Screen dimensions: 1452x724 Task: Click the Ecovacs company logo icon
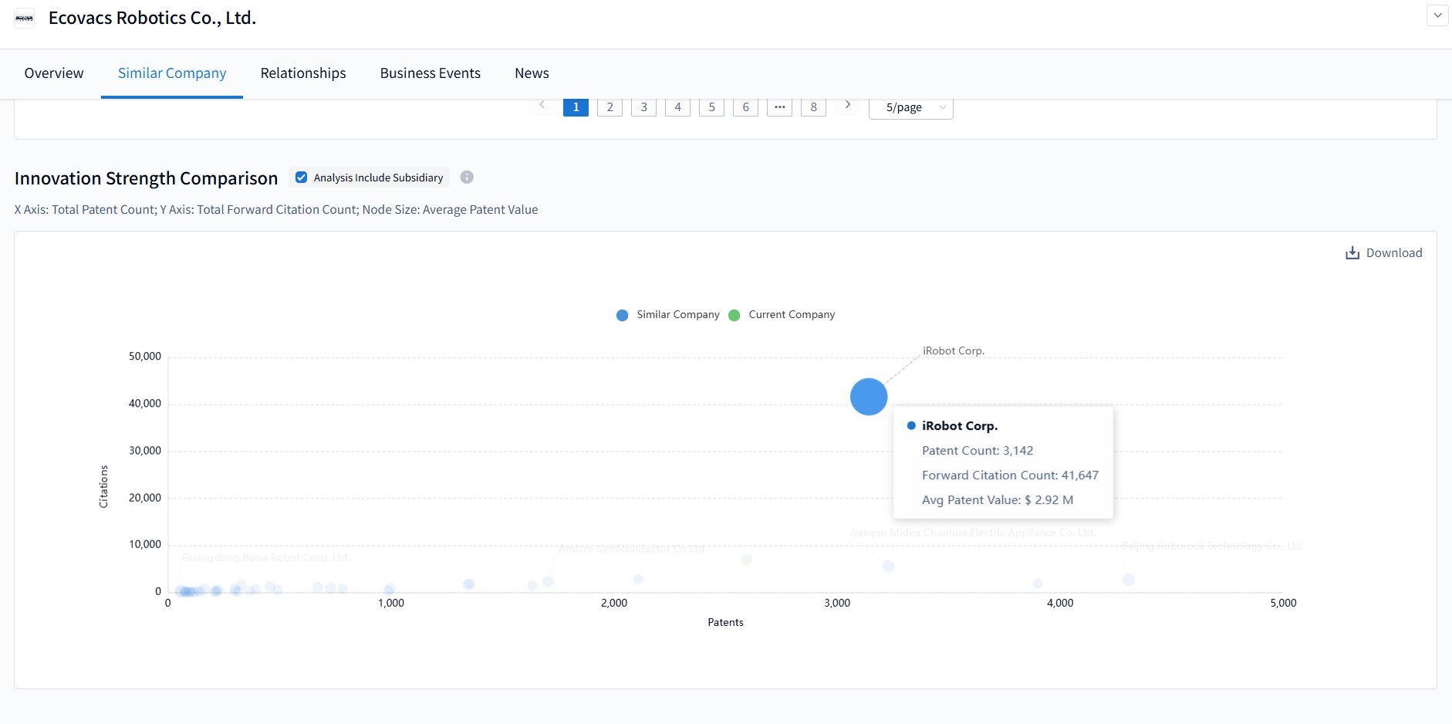(x=25, y=19)
